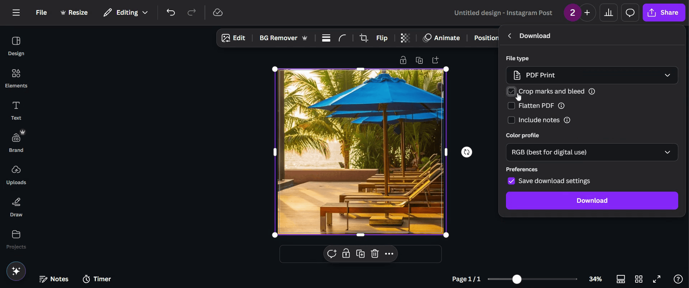Viewport: 689px width, 288px height.
Task: Launch the Magic sparkle assistant button
Action: tap(16, 271)
